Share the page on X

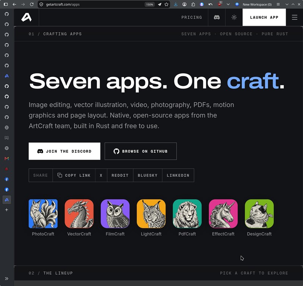pyautogui.click(x=101, y=175)
